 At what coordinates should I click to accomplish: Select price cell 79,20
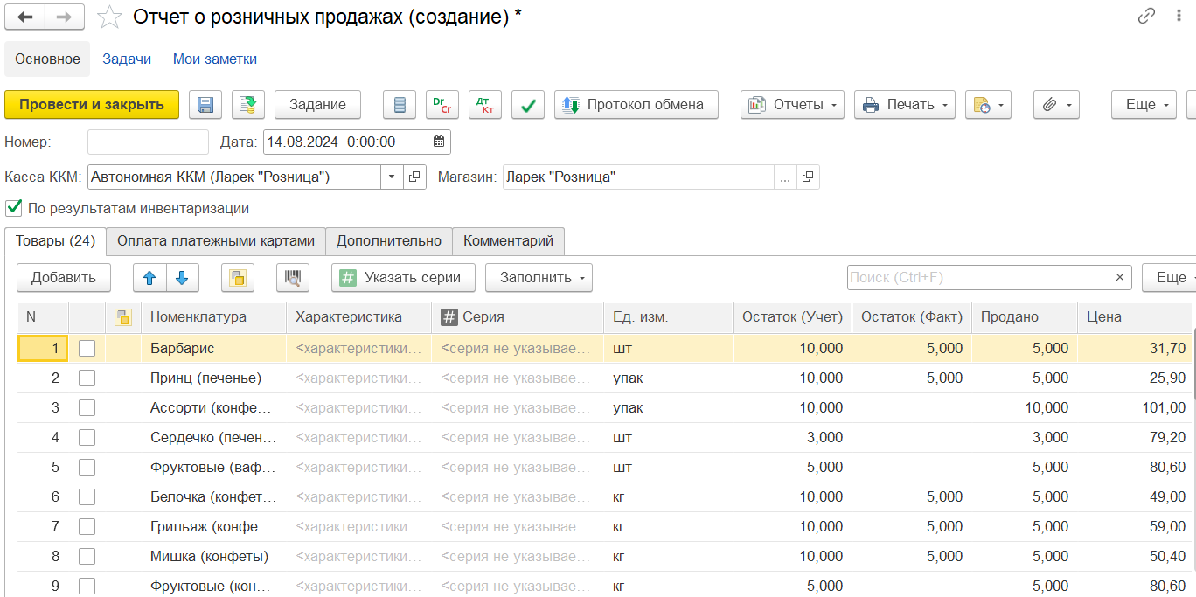coord(1136,437)
